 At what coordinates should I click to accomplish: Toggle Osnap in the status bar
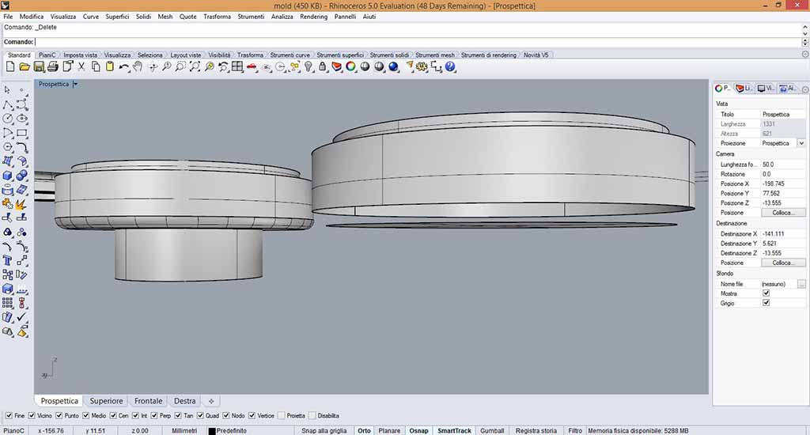419,430
